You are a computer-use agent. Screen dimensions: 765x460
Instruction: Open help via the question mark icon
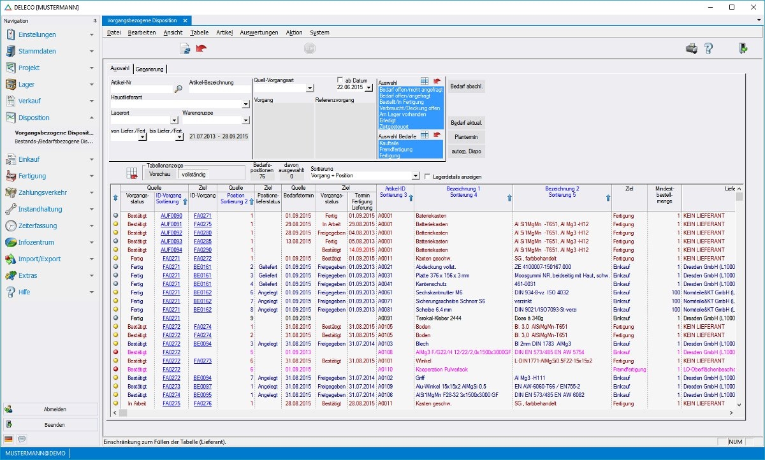click(708, 48)
